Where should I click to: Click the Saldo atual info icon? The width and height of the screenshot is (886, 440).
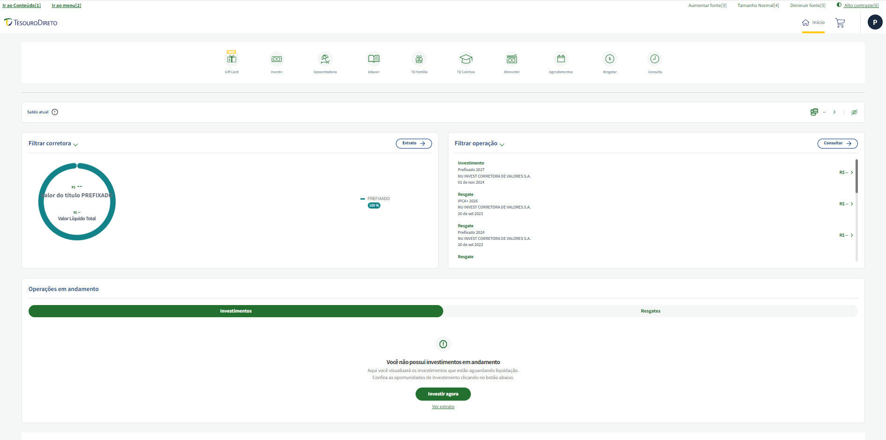coord(55,112)
